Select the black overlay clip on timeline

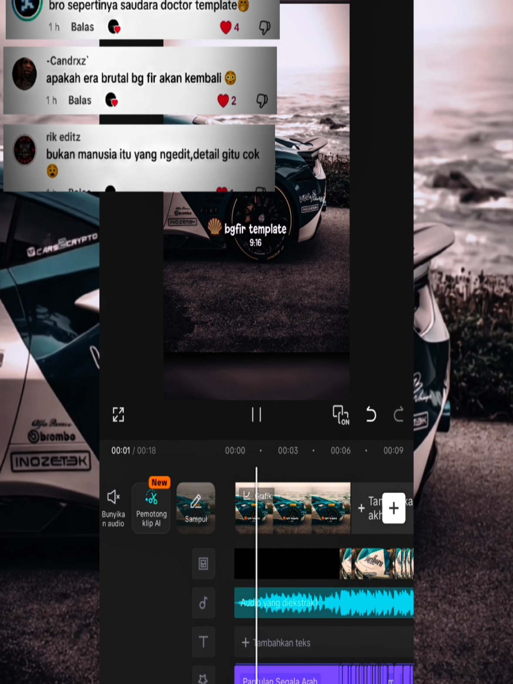[x=287, y=564]
